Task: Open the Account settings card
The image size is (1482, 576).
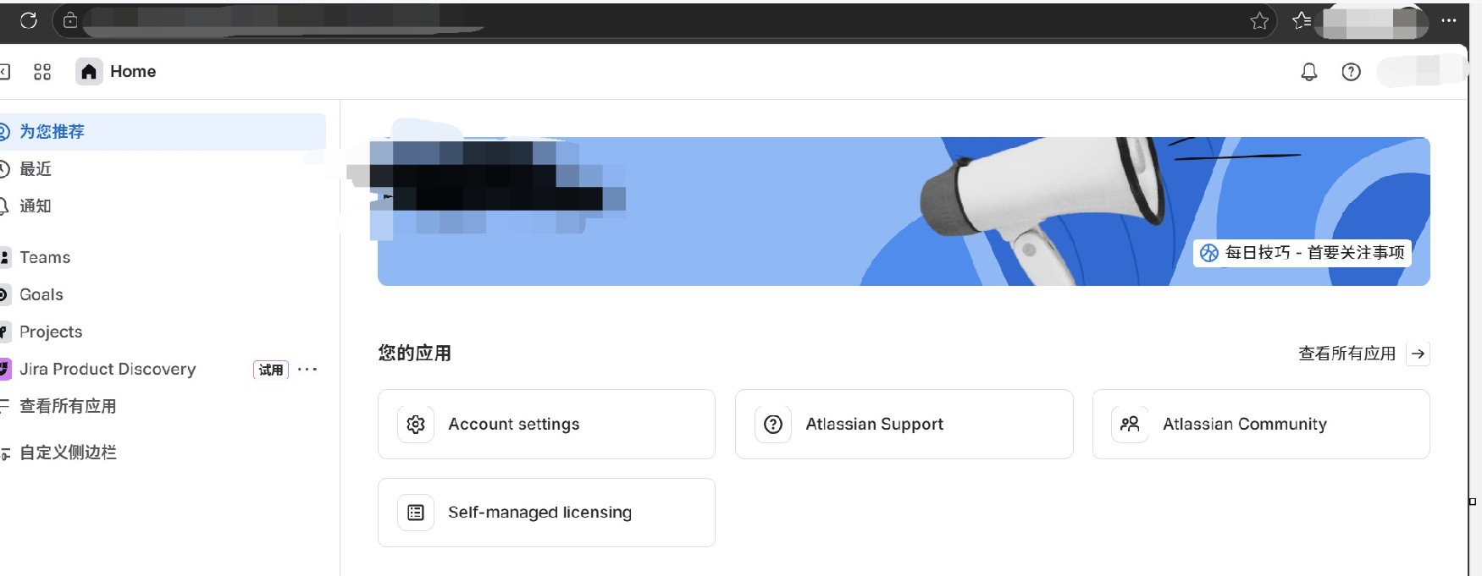Action: tap(546, 425)
